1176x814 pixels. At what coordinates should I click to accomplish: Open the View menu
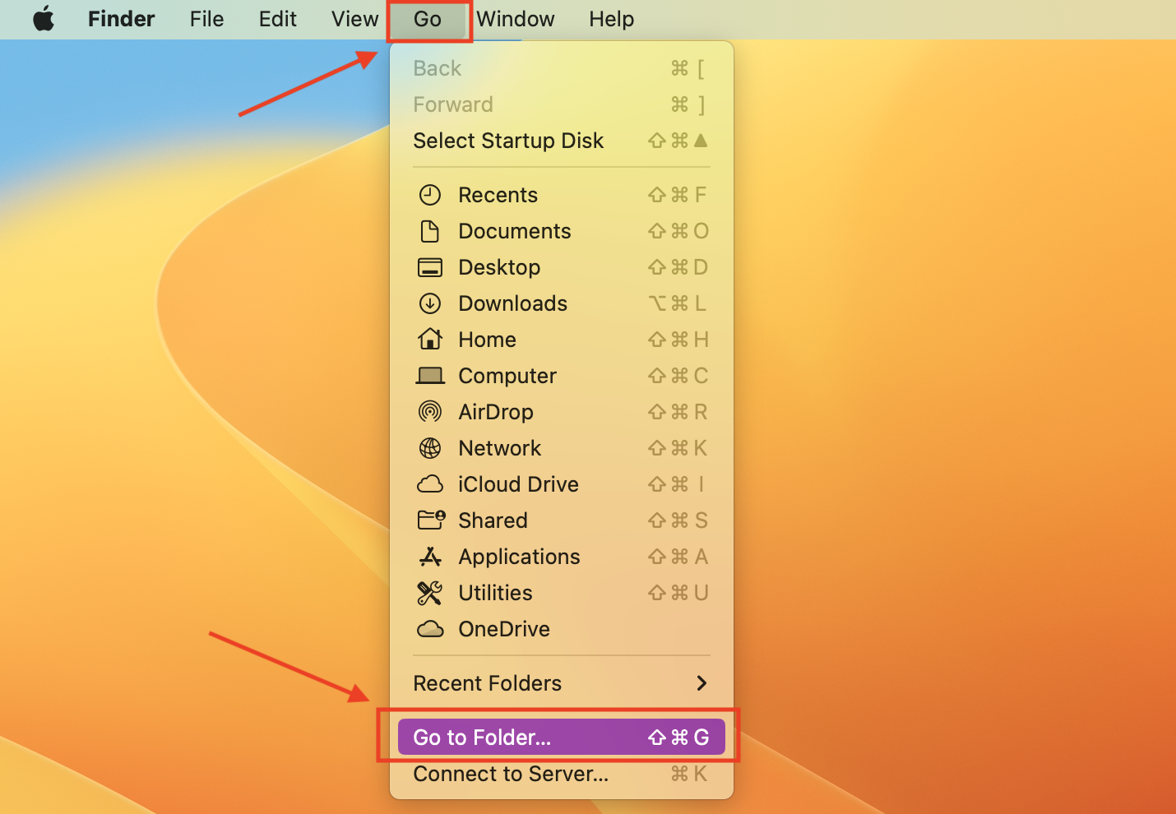coord(354,19)
